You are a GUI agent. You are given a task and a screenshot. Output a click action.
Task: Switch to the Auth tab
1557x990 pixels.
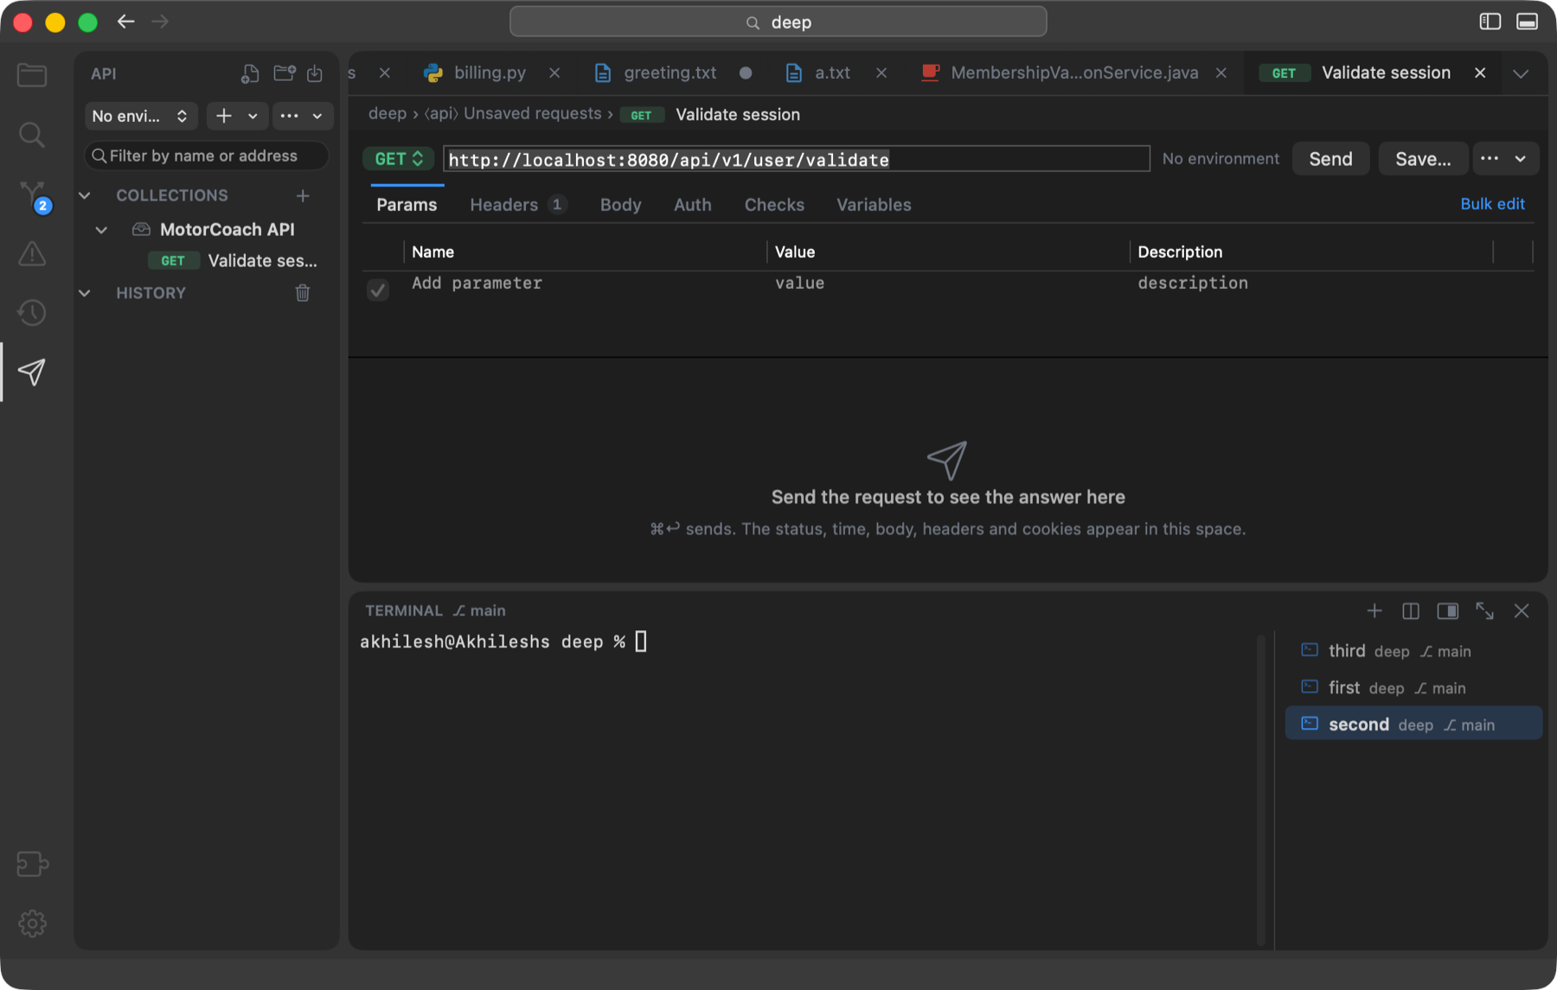click(693, 205)
